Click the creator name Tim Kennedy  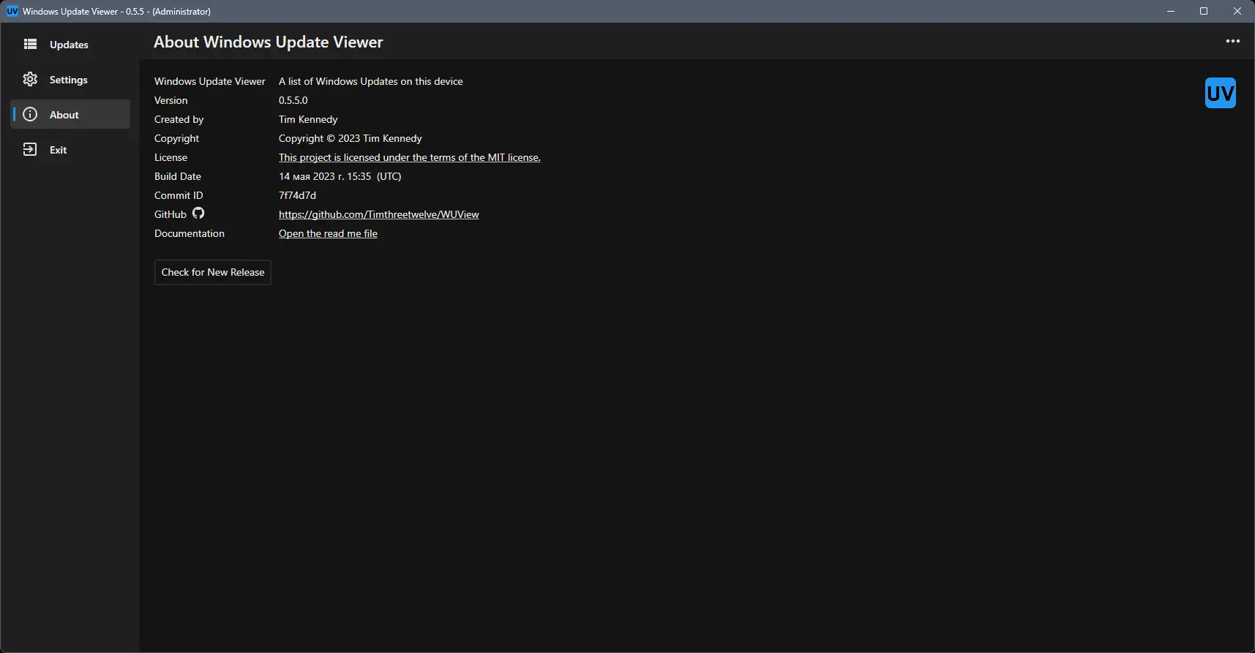[308, 119]
